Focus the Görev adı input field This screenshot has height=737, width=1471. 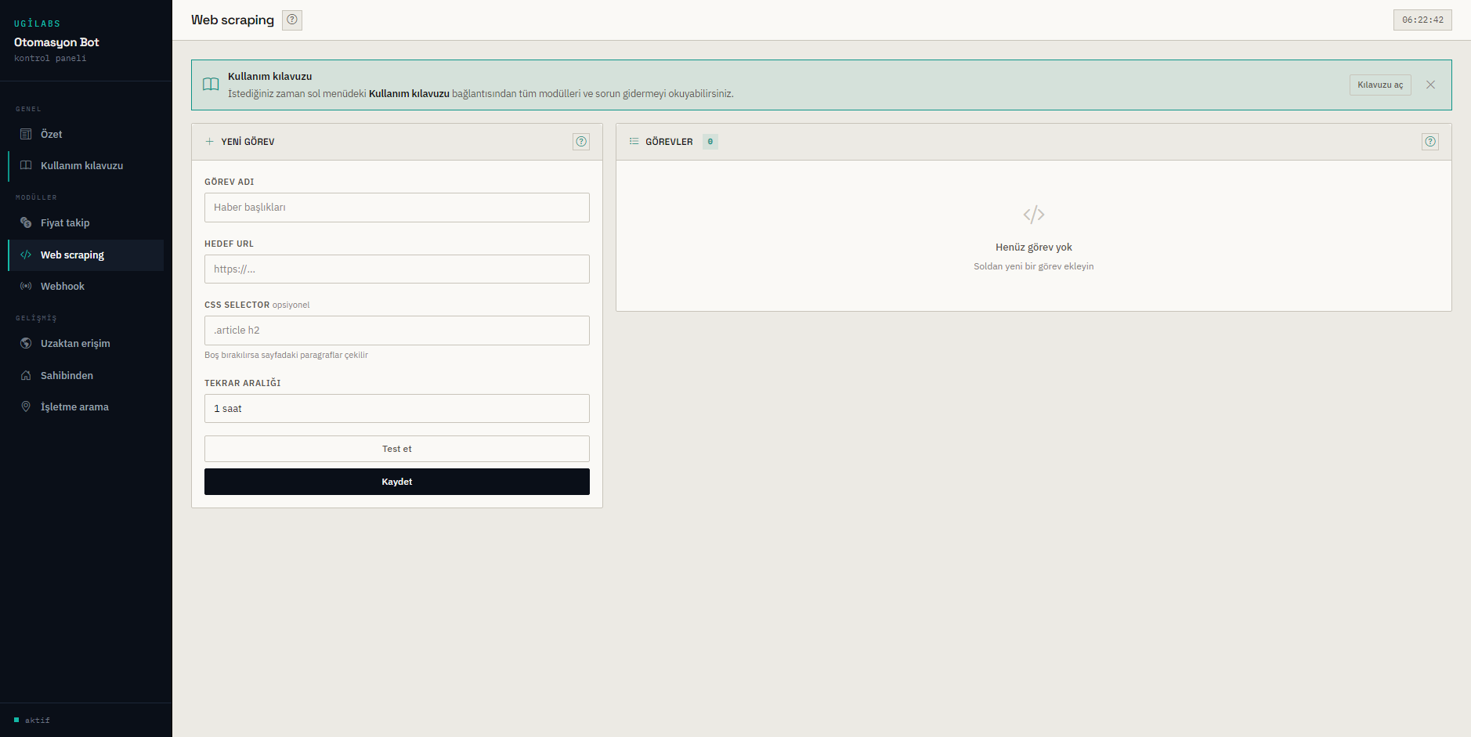397,208
